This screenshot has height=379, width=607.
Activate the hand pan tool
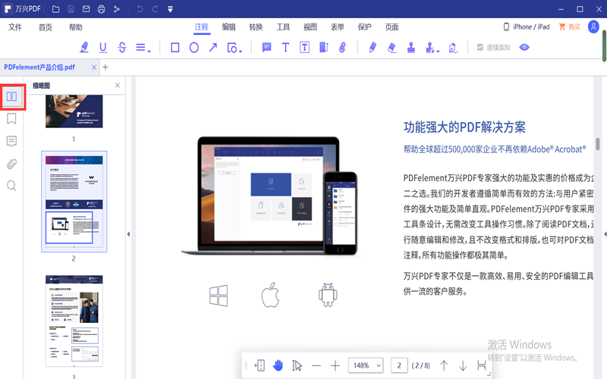(x=278, y=365)
